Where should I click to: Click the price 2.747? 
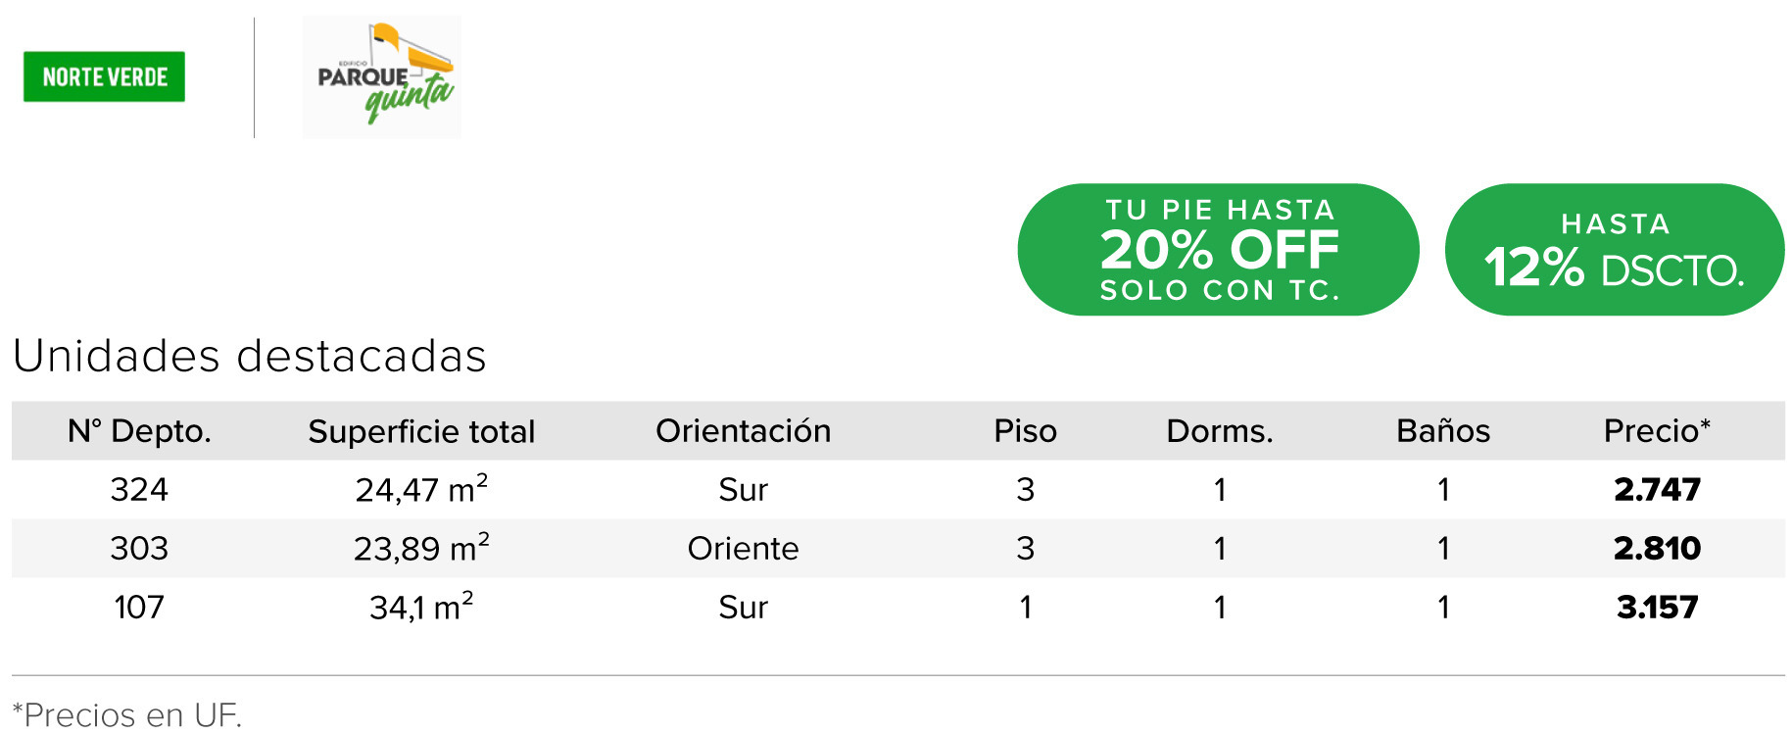(x=1657, y=489)
